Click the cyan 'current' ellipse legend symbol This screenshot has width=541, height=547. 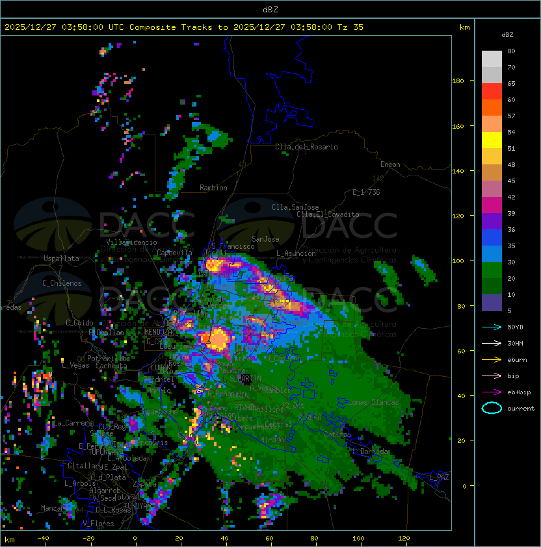(x=492, y=408)
